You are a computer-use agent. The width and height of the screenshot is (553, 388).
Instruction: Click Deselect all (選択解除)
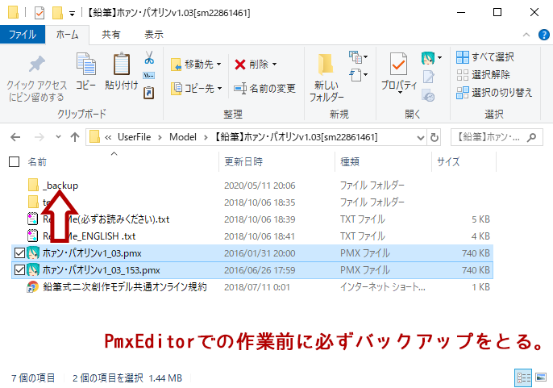point(483,75)
